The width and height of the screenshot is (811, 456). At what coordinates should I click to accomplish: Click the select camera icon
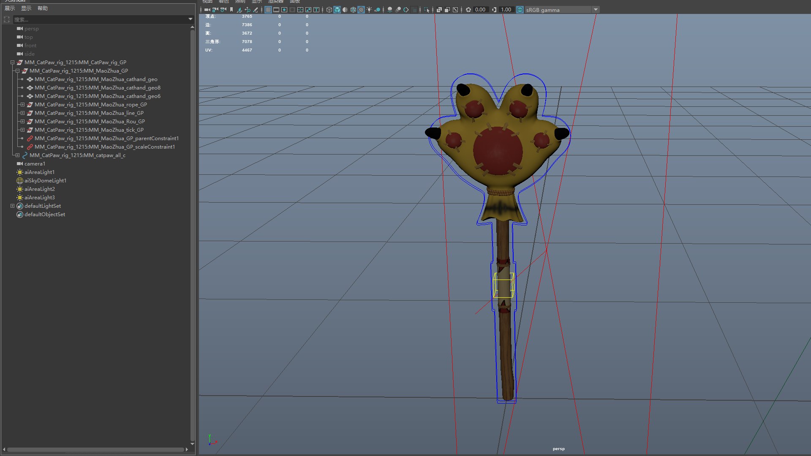207,10
